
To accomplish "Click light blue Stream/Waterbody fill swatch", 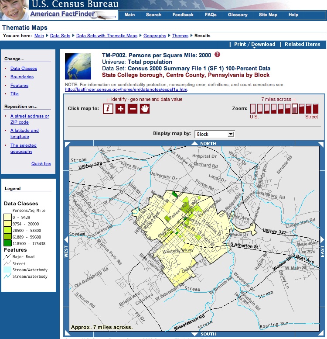I will click(7, 270).
